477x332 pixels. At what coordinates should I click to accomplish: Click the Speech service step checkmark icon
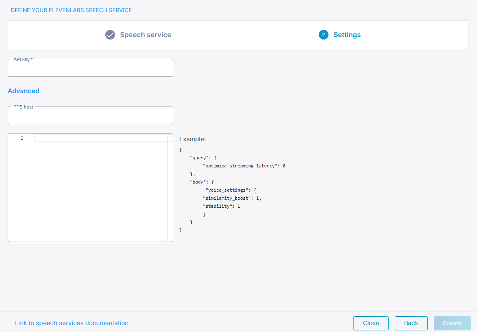coord(110,35)
